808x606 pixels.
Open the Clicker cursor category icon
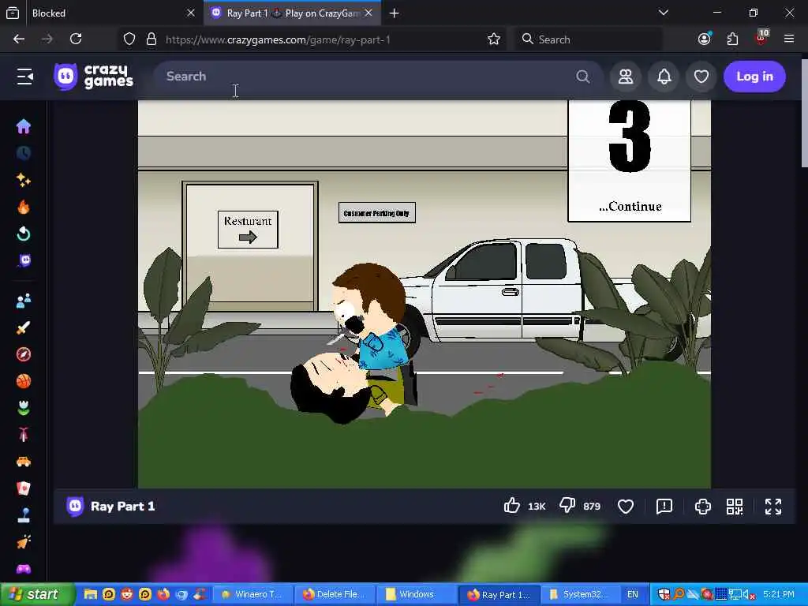pos(23,542)
